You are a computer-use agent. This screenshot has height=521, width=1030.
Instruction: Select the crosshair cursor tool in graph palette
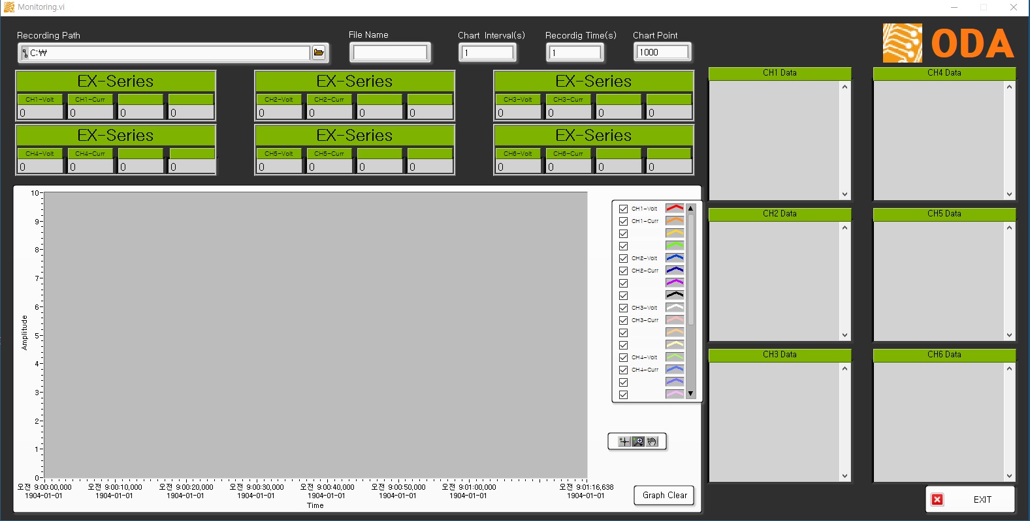coord(624,441)
